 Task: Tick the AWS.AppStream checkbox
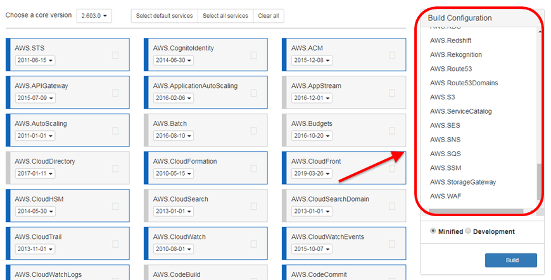(392, 93)
